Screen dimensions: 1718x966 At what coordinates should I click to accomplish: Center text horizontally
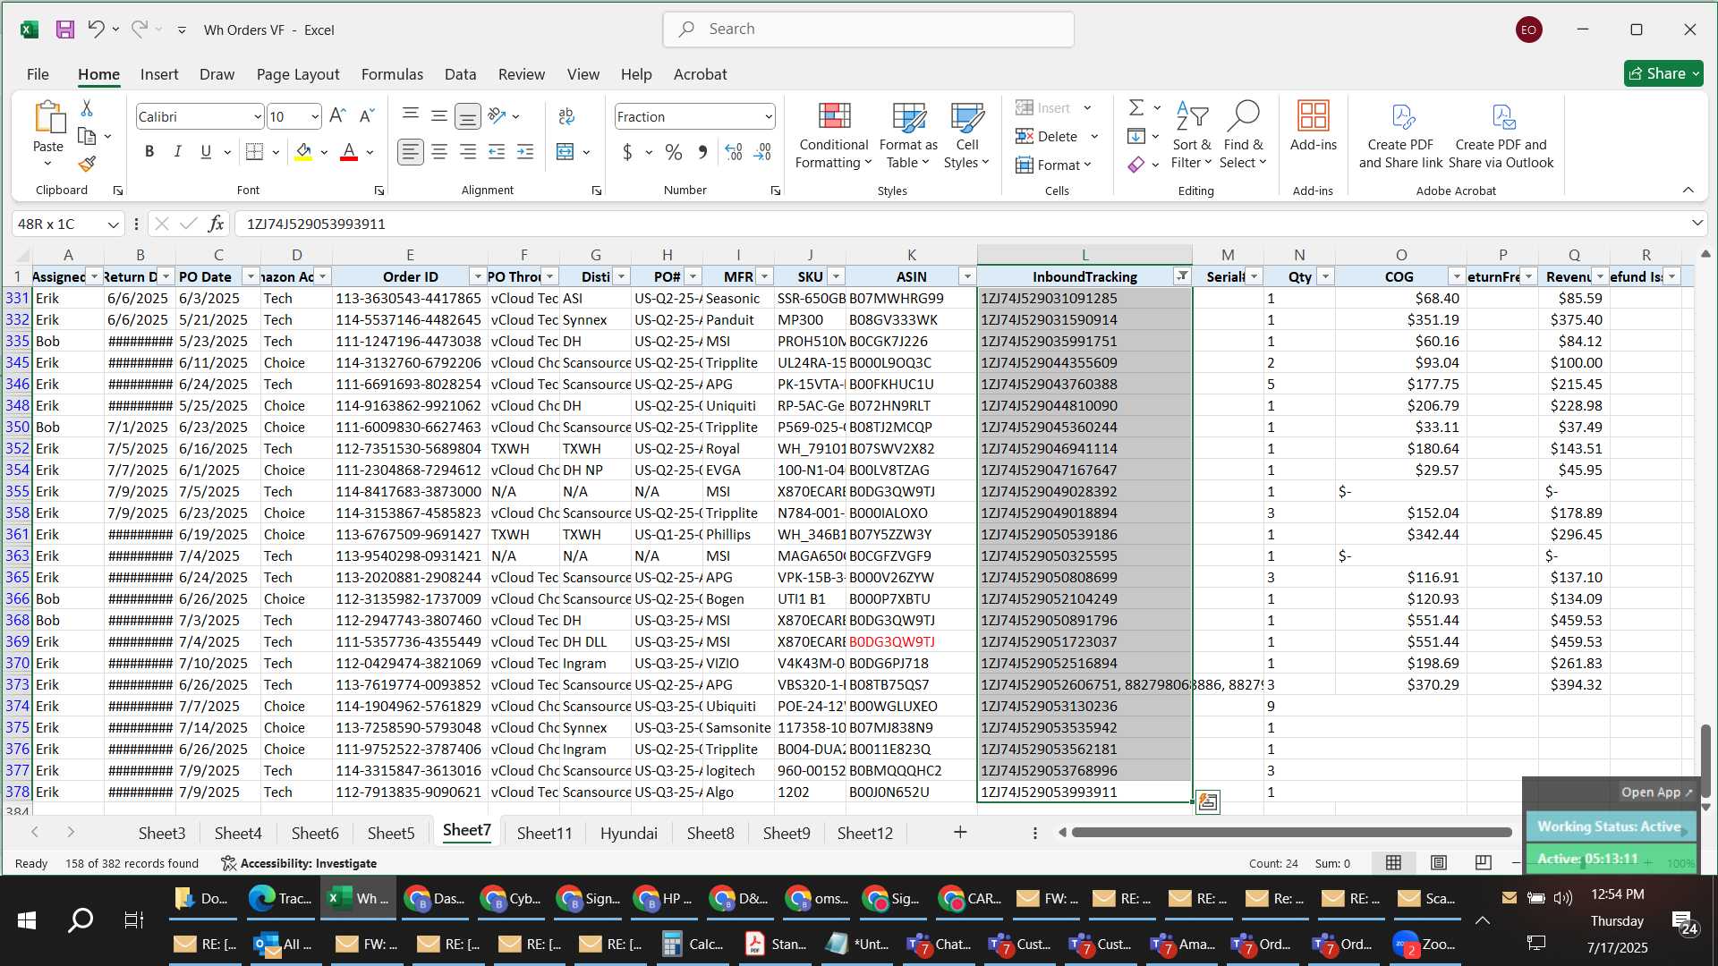coord(439,152)
